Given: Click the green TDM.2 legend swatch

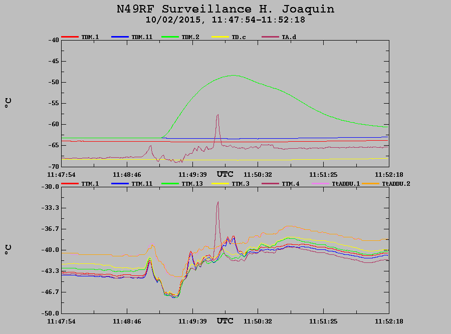Looking at the screenshot, I should point(170,37).
